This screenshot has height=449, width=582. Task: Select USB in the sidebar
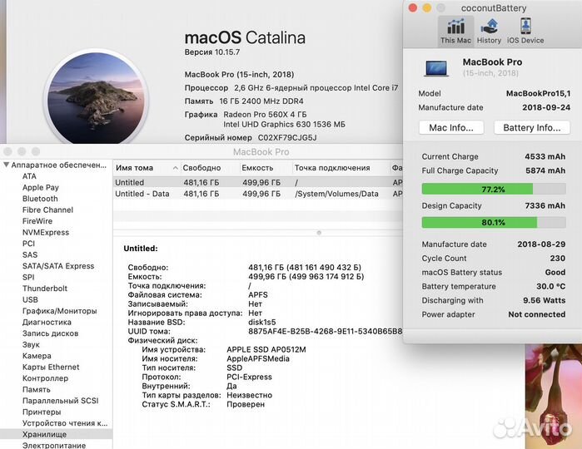(x=30, y=299)
